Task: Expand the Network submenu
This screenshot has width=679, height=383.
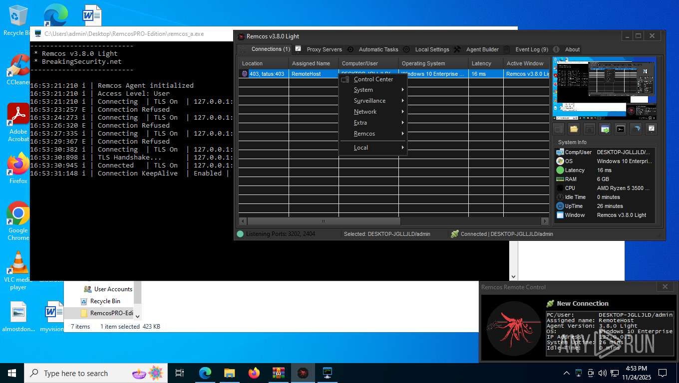Action: [373, 112]
